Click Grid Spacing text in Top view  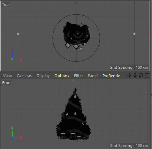[129, 67]
